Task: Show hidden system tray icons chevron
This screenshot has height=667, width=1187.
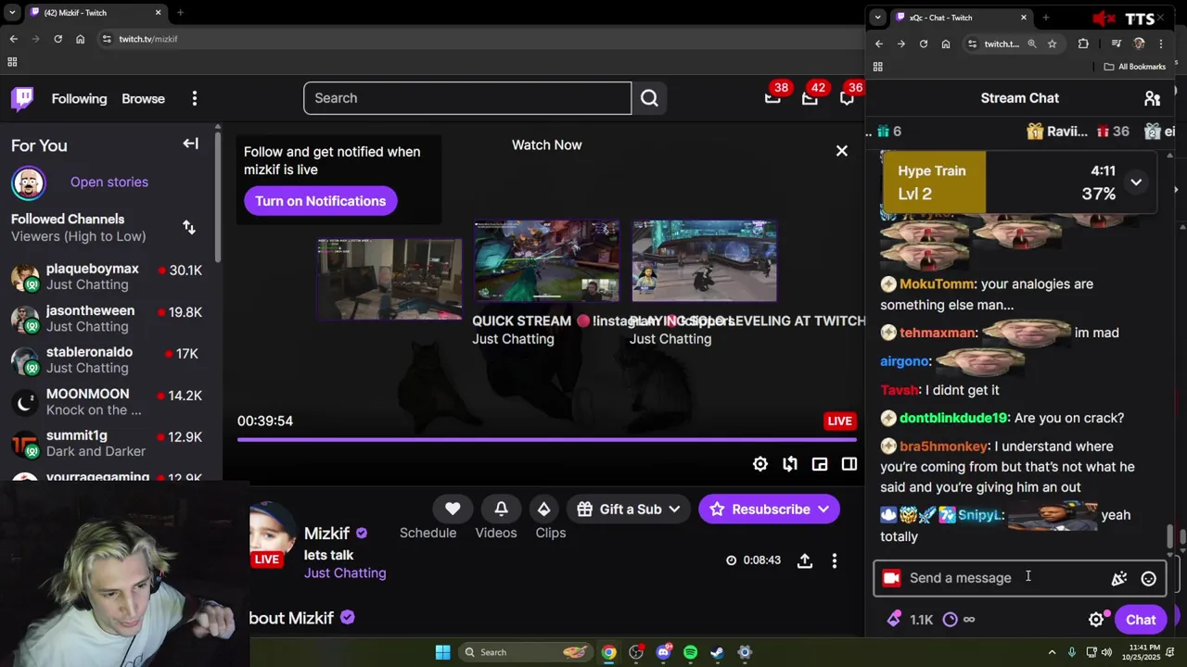Action: (x=1052, y=652)
